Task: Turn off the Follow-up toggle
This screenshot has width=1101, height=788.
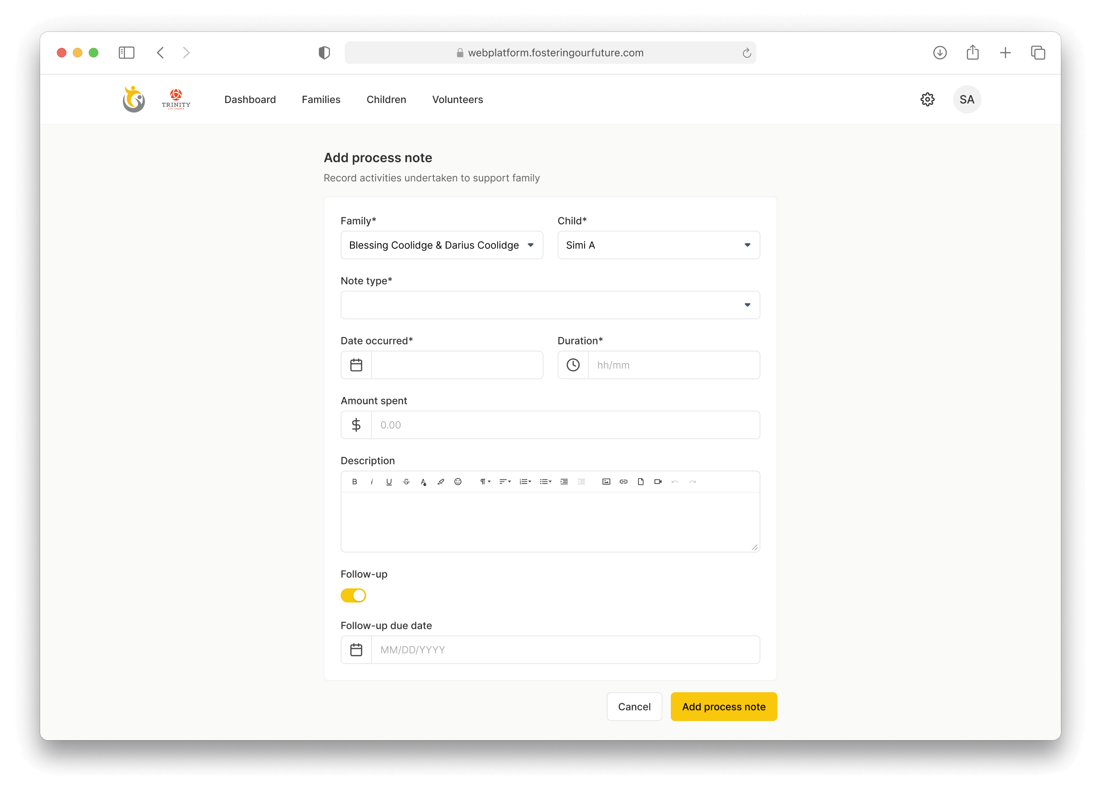Action: point(353,595)
